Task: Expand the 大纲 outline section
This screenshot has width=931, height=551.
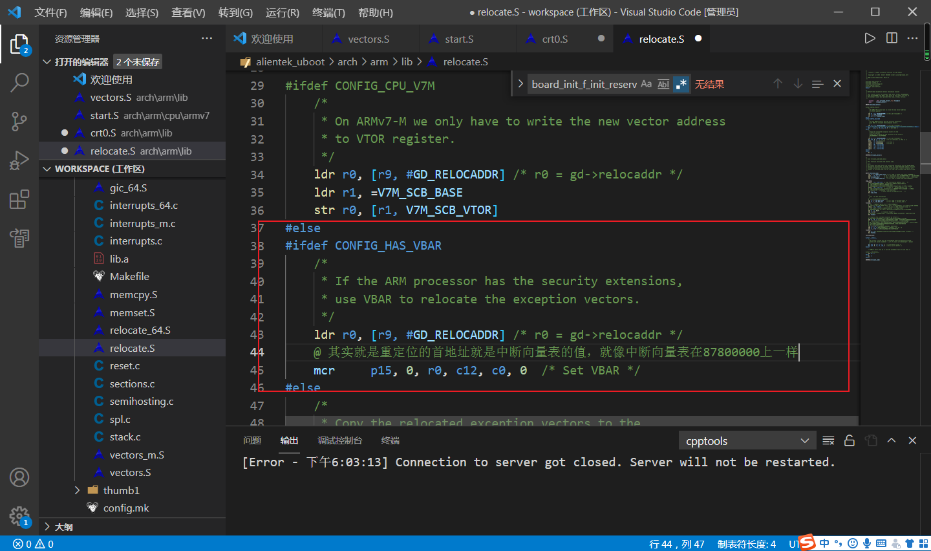Action: 47,526
